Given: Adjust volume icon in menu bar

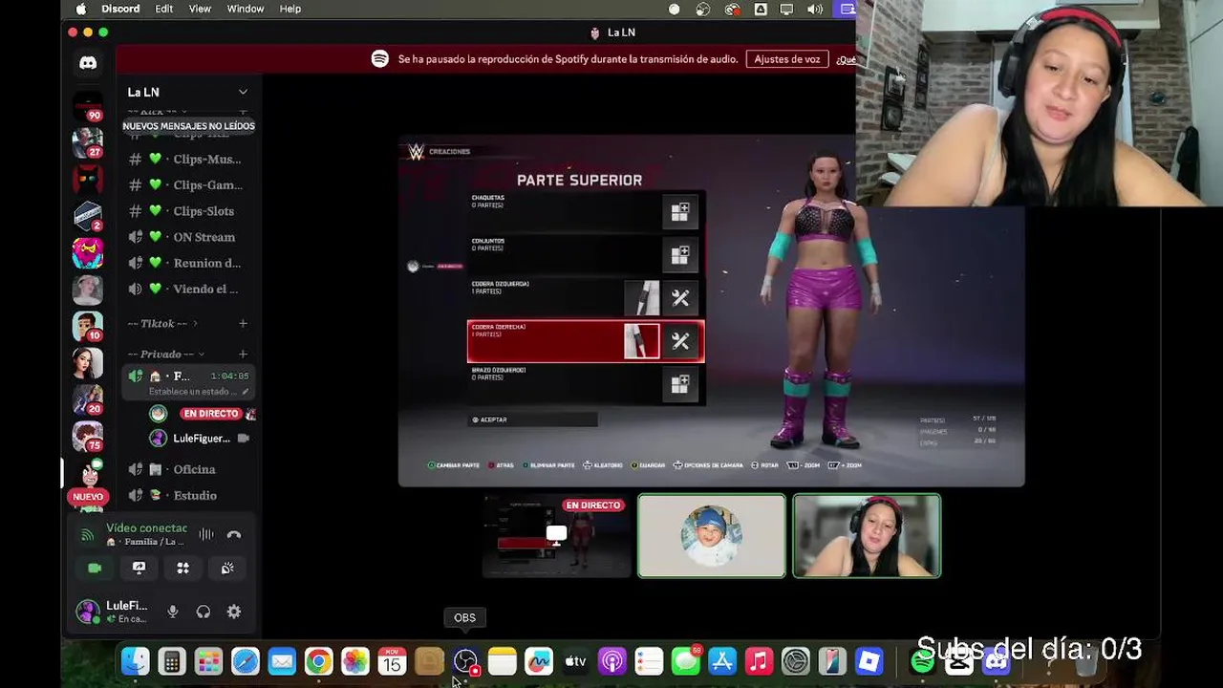Looking at the screenshot, I should coord(815,9).
